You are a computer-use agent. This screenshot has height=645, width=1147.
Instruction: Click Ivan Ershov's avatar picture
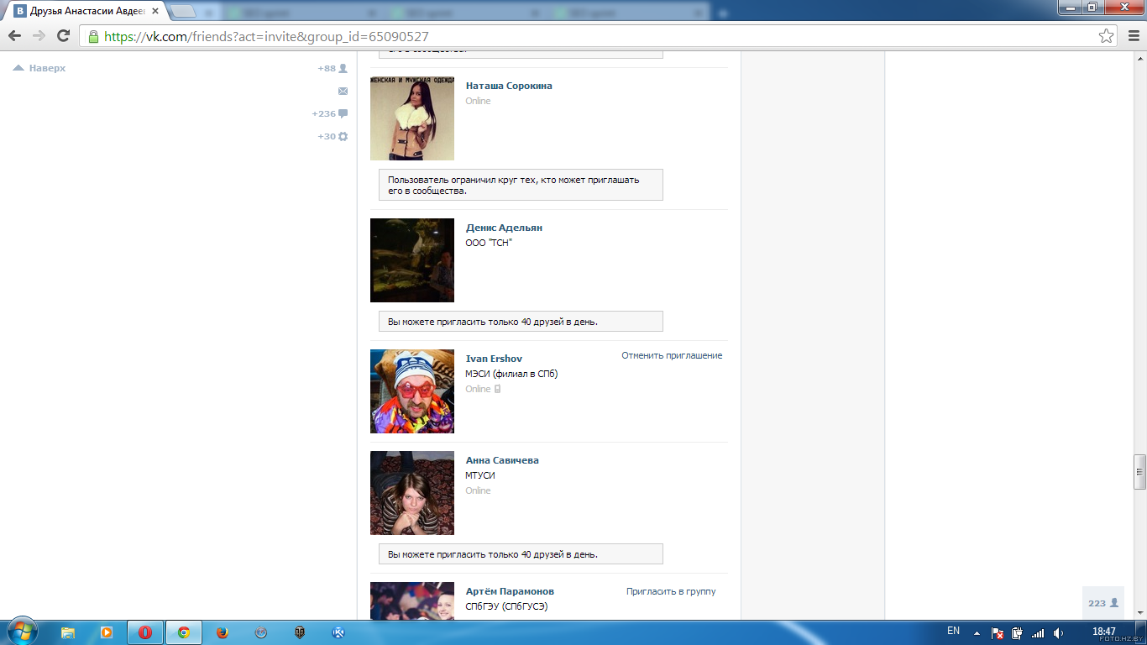click(412, 391)
